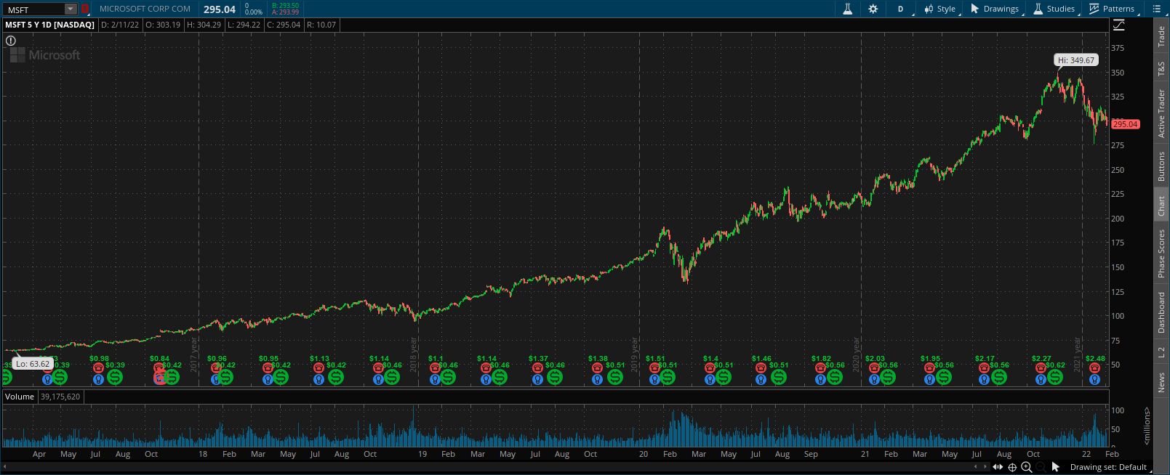Click the red phone icon under $1.46

761,368
